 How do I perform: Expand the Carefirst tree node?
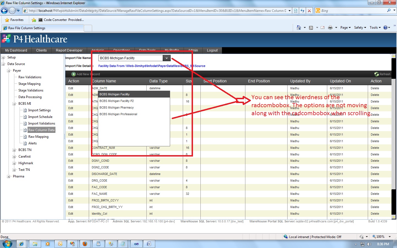tap(14, 157)
